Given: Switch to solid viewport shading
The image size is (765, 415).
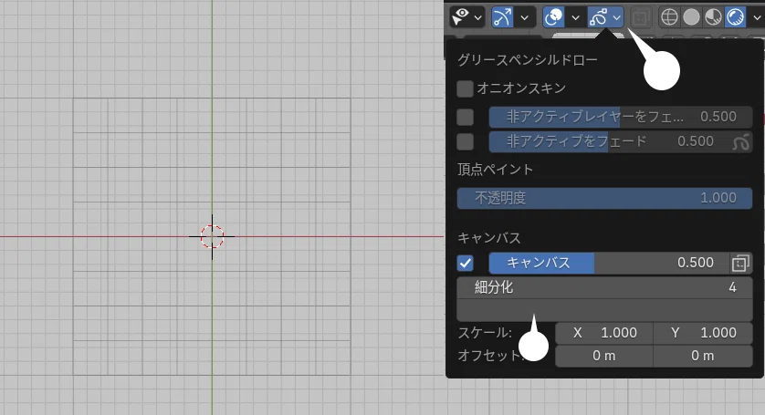Looking at the screenshot, I should [691, 17].
